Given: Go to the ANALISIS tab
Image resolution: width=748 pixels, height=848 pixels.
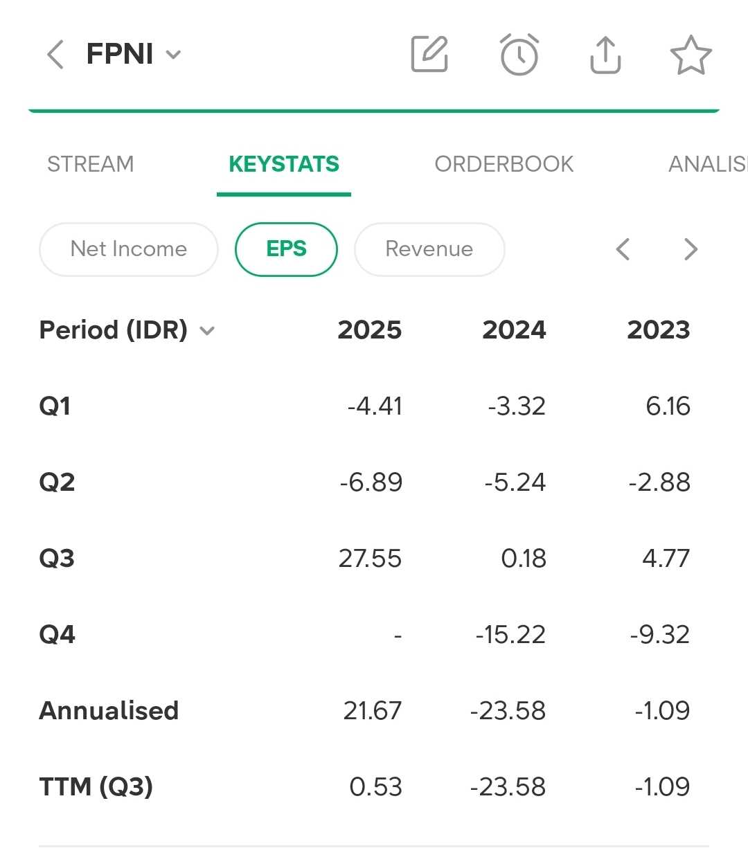Looking at the screenshot, I should click(x=706, y=164).
